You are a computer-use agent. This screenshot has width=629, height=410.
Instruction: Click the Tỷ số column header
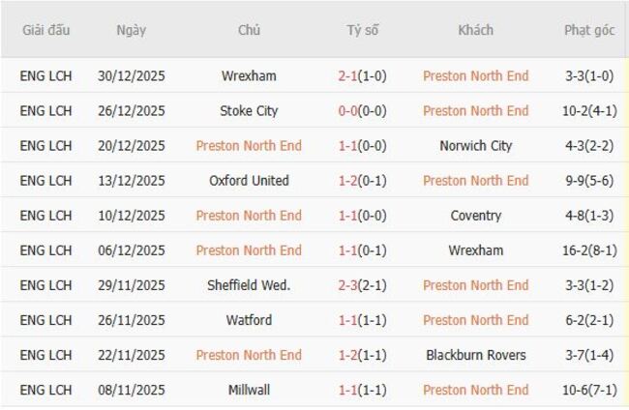(x=363, y=30)
